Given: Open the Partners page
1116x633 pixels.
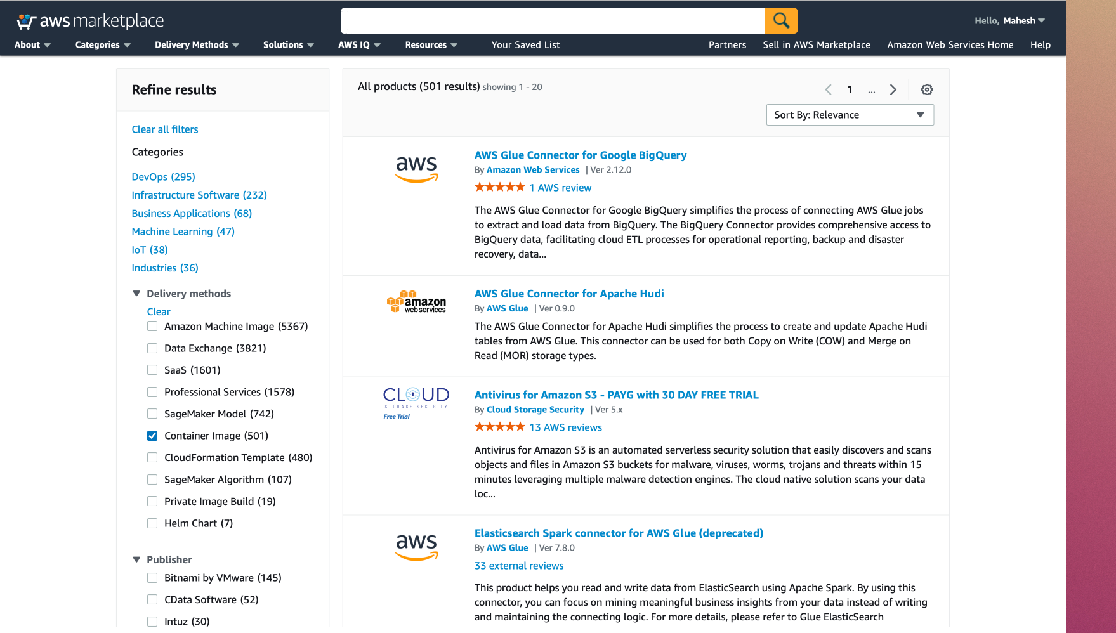Looking at the screenshot, I should [727, 44].
